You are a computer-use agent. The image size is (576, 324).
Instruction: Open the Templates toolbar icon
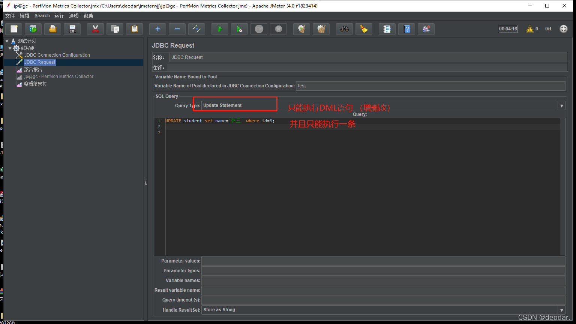pos(33,29)
